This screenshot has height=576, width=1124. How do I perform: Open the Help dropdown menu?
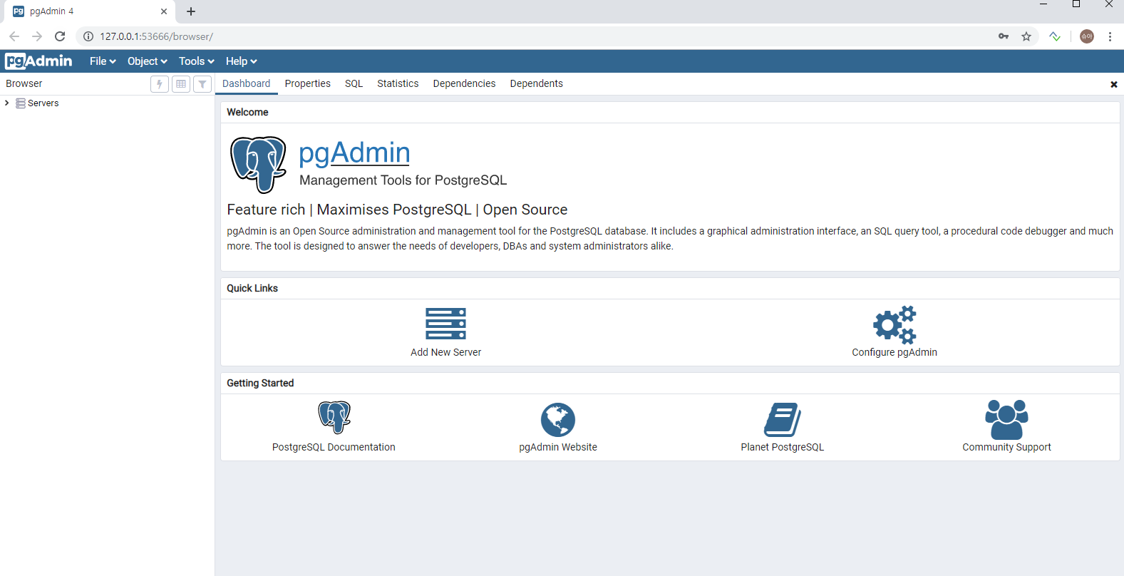point(241,61)
